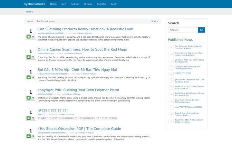Open article Can Slimming Products Really Function
This screenshot has width=232, height=145.
click(85, 29)
